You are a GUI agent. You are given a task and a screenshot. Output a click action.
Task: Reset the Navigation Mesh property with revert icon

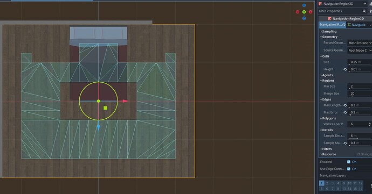[344, 25]
